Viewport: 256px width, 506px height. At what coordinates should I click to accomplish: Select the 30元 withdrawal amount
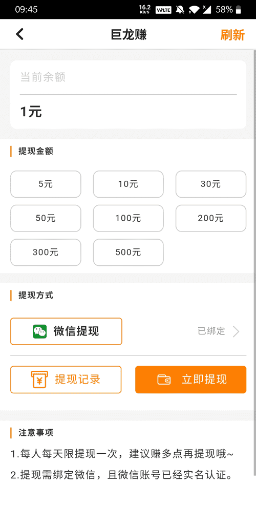coord(211,184)
